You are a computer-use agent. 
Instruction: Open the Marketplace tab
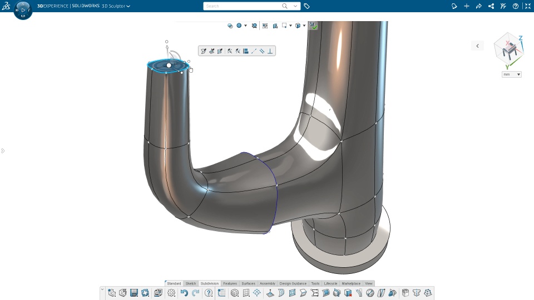(x=351, y=283)
